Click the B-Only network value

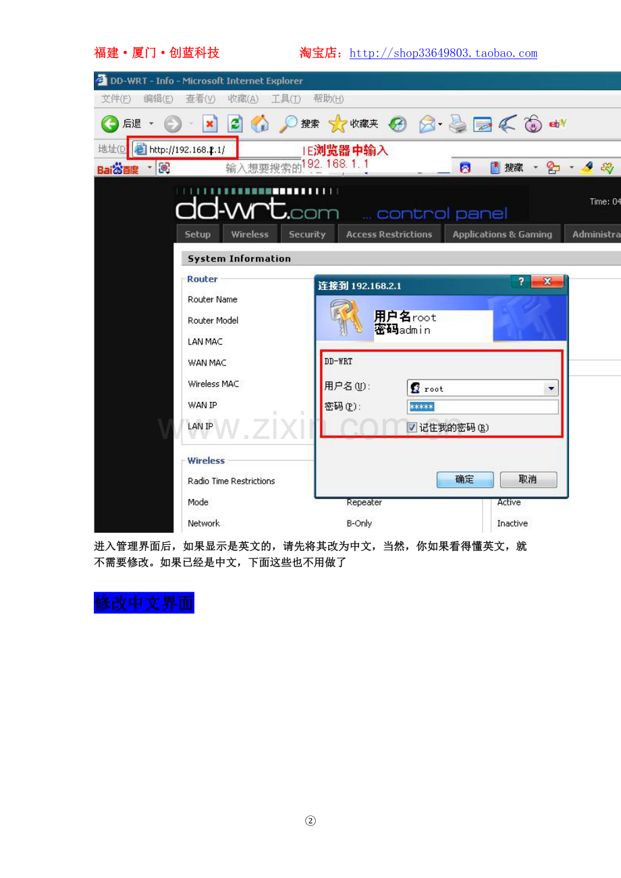coord(359,523)
